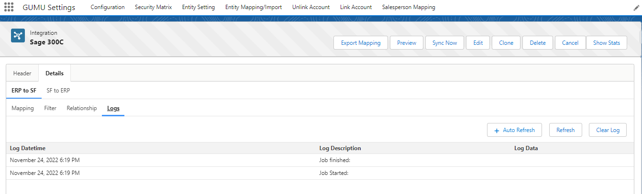Viewport: 642px width, 194px height.
Task: Open the Mapping sub-tab
Action: point(22,108)
